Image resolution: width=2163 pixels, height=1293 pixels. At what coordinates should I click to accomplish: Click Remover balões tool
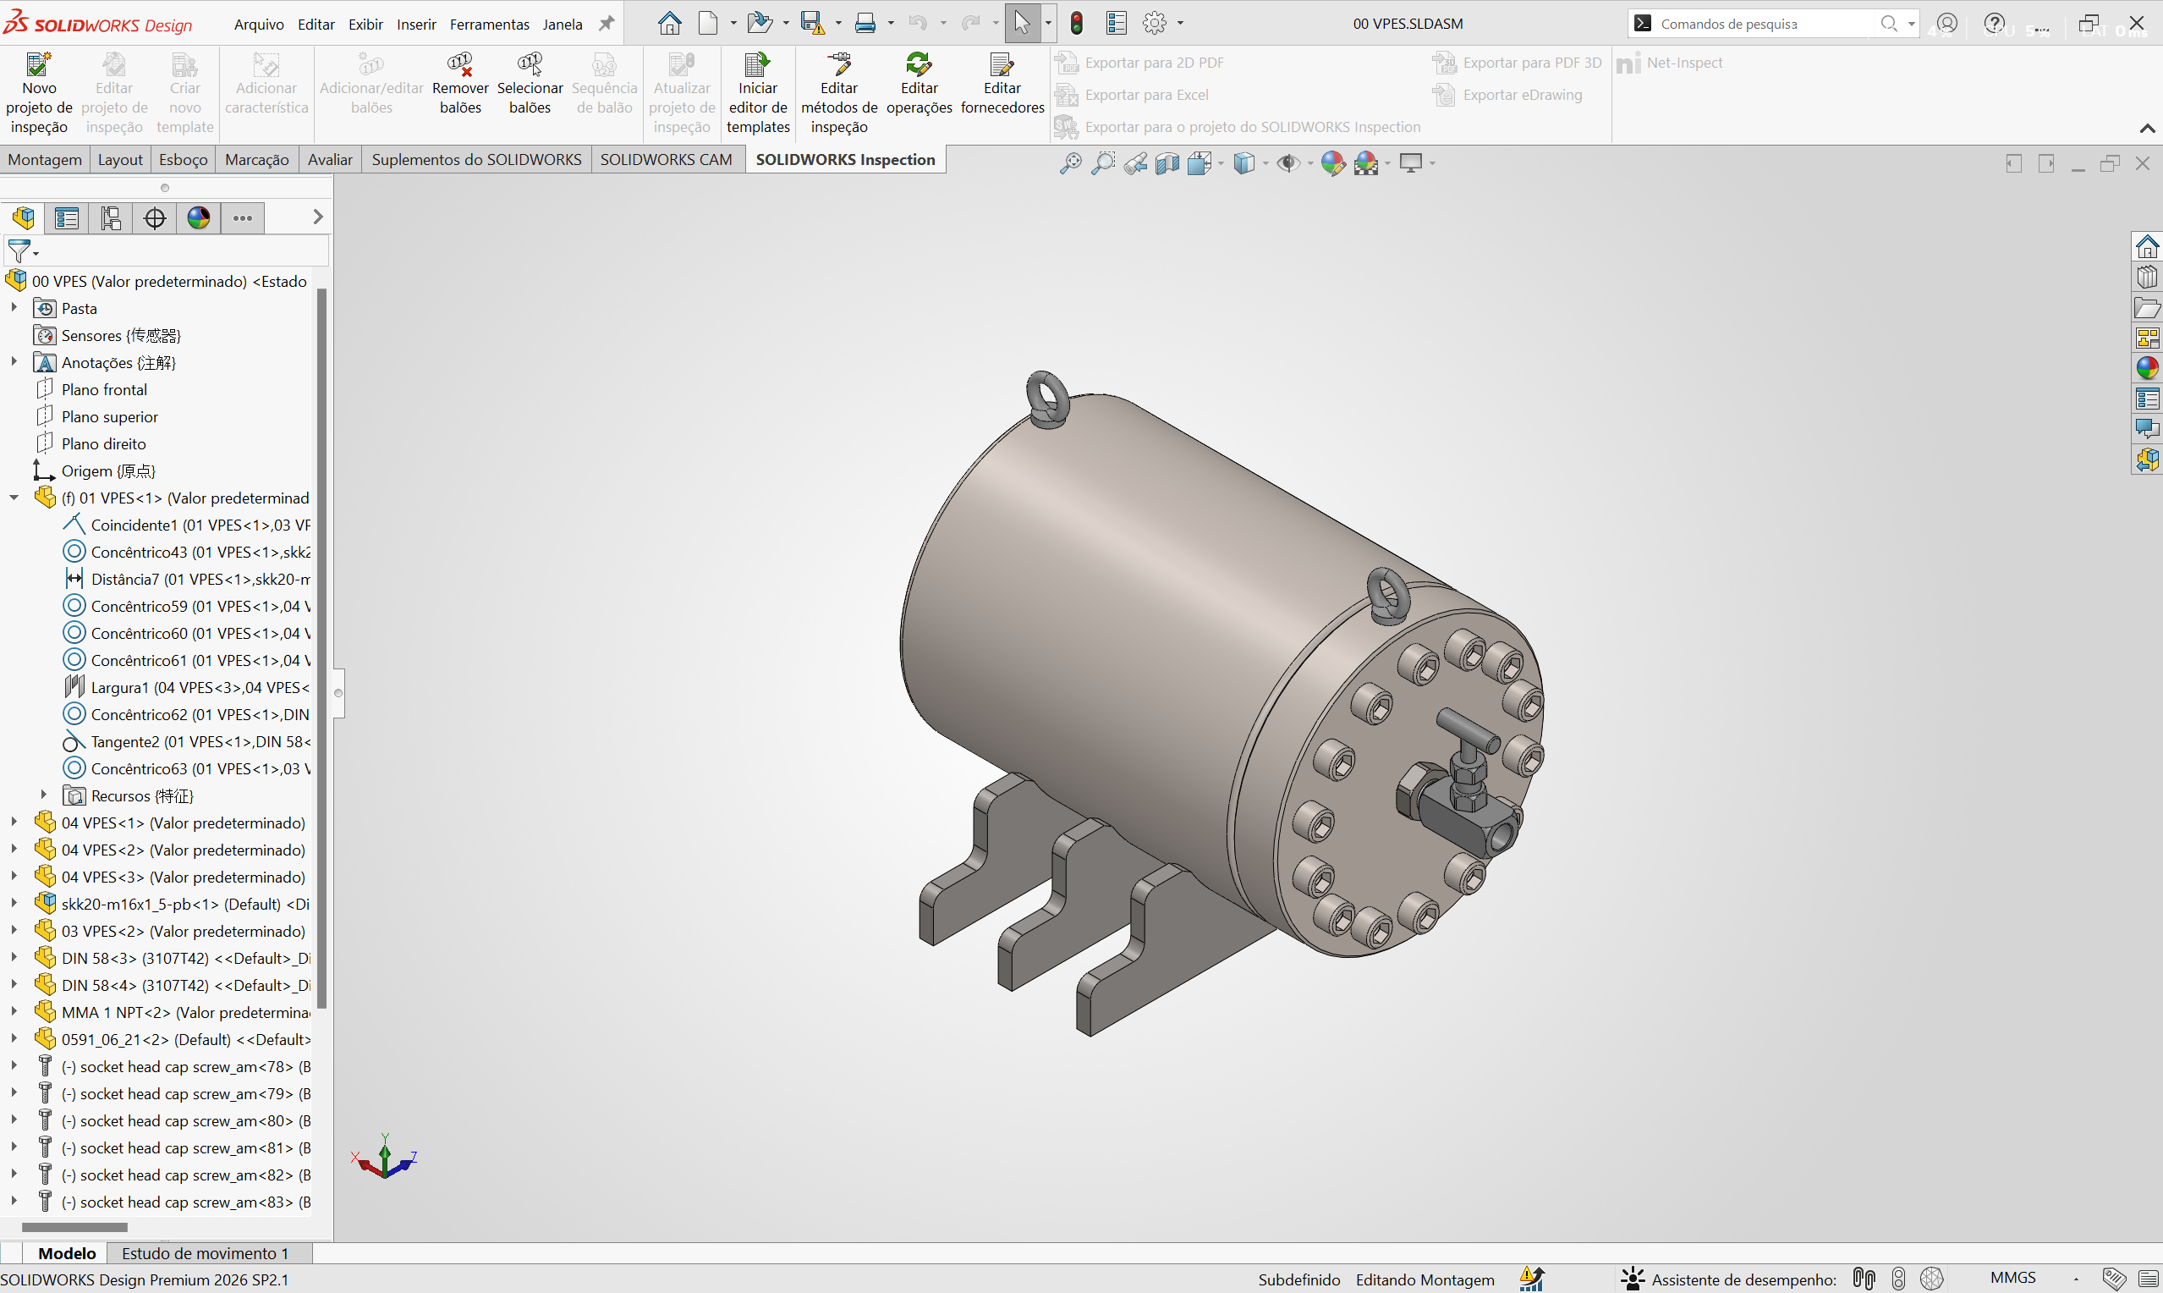pyautogui.click(x=460, y=85)
